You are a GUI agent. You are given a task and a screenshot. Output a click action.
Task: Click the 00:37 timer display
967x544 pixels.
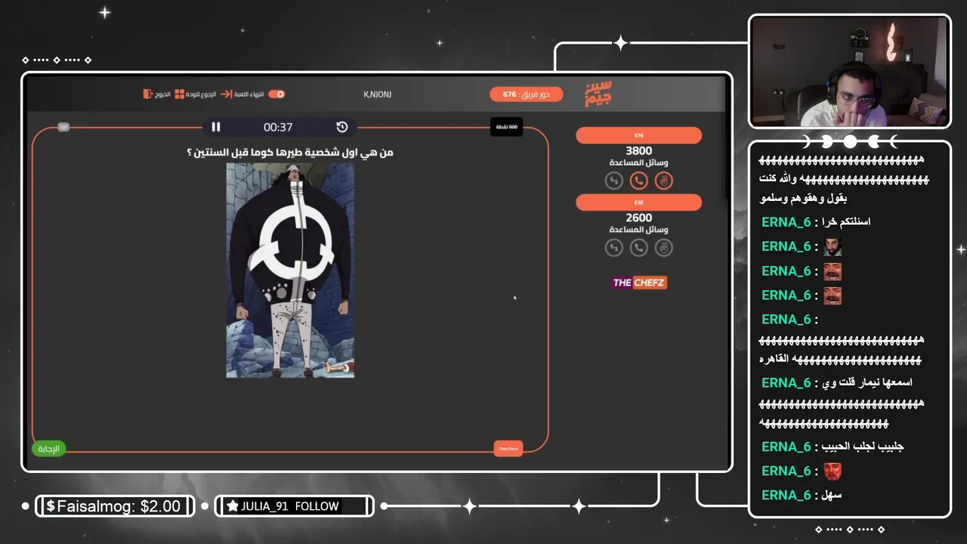pos(278,127)
